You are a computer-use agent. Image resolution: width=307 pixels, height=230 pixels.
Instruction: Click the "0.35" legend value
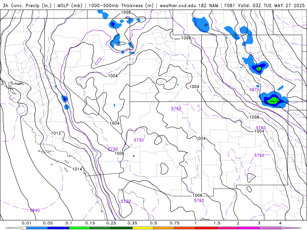(x=132, y=223)
